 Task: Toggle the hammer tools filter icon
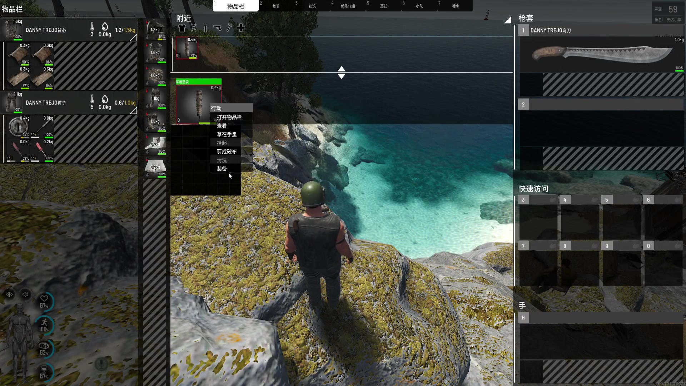tap(229, 28)
